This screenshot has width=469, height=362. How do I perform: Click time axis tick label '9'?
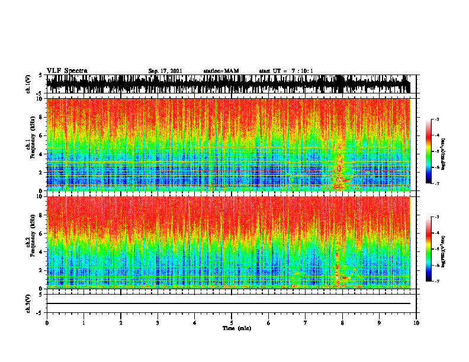click(379, 323)
